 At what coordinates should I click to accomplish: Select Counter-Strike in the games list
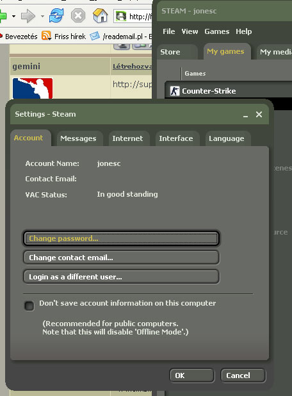click(x=229, y=91)
